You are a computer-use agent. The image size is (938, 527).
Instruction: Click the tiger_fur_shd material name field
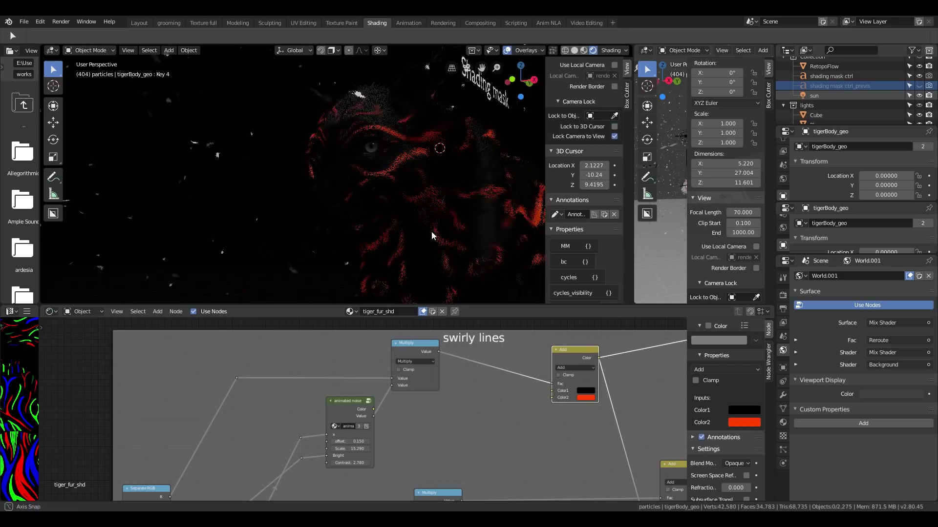tap(388, 311)
